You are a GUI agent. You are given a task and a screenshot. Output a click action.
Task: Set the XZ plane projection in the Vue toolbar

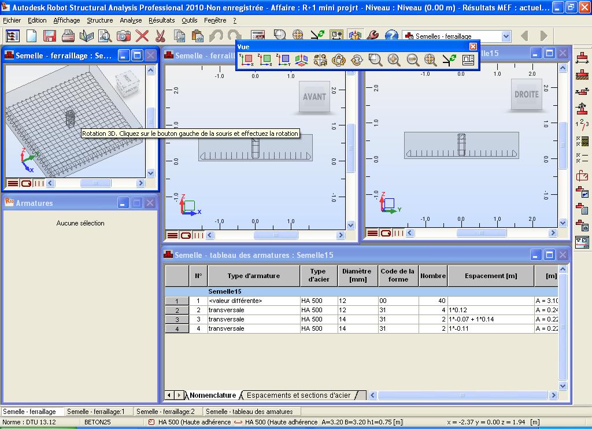[265, 60]
